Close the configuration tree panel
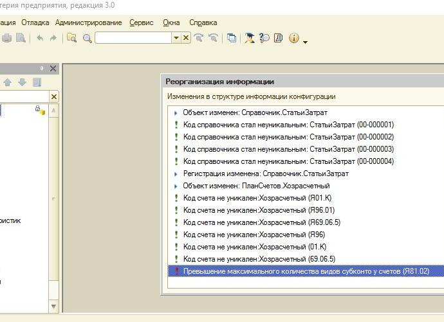Screen dimensions: 444x322 pyautogui.click(x=53, y=68)
